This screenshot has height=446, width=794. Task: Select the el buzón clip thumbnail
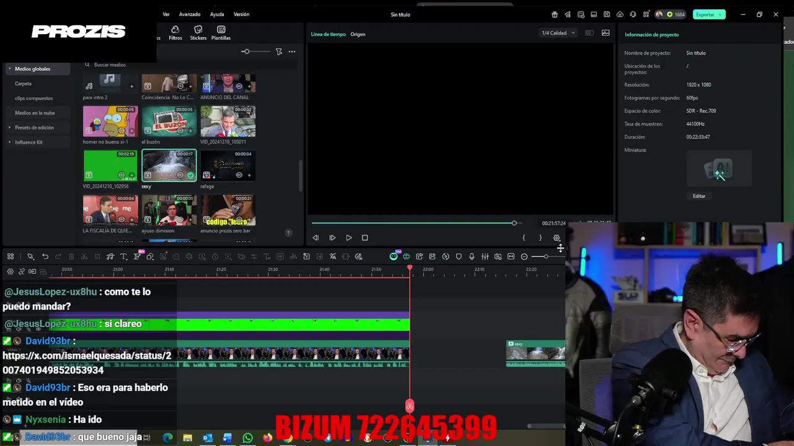169,121
